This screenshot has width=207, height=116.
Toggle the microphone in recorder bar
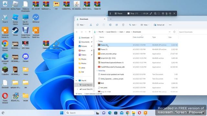(167, 14)
